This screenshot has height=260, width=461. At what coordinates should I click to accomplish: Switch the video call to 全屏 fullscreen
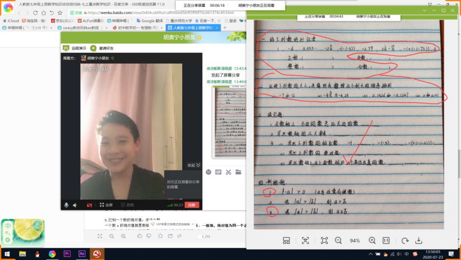[x=106, y=205]
